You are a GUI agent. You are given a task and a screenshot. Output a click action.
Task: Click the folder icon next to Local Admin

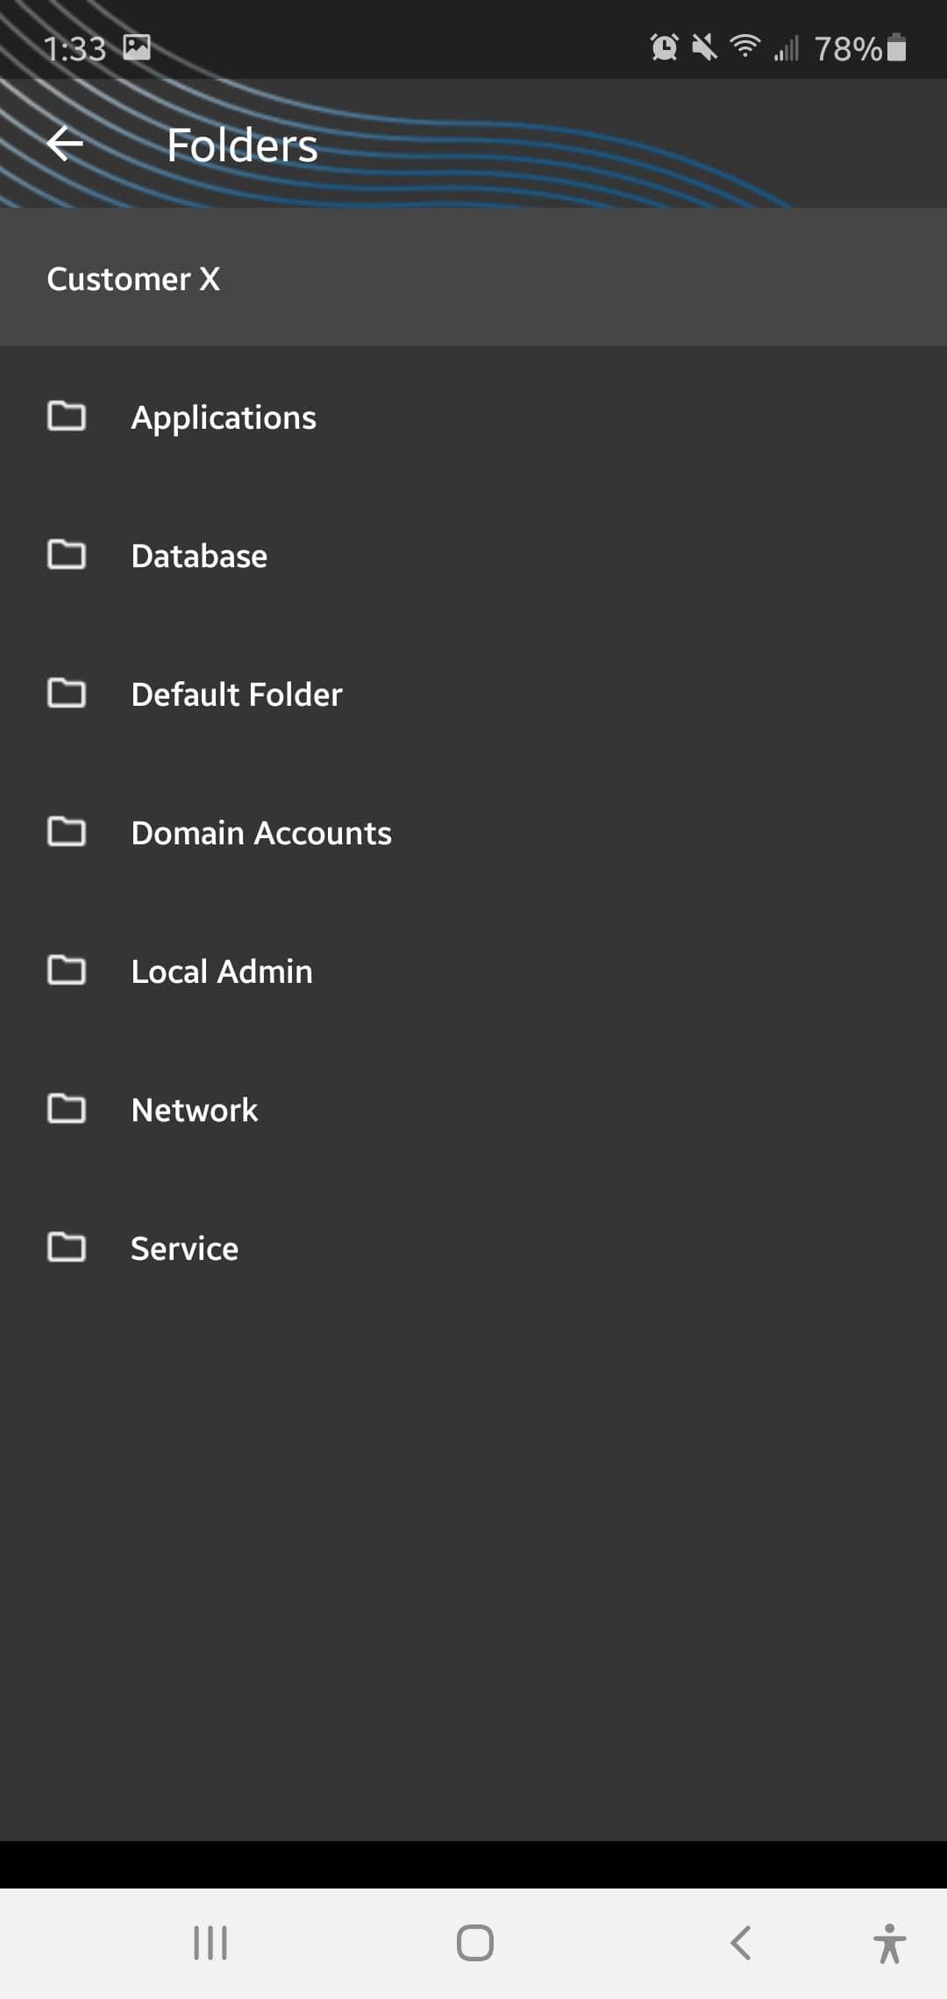67,971
